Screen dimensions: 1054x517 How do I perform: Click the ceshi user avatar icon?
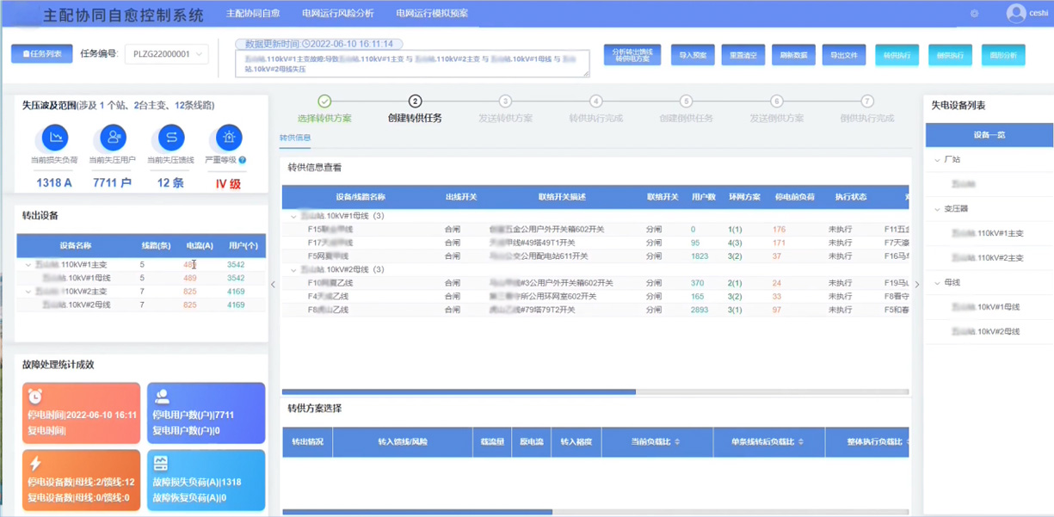(x=1016, y=13)
